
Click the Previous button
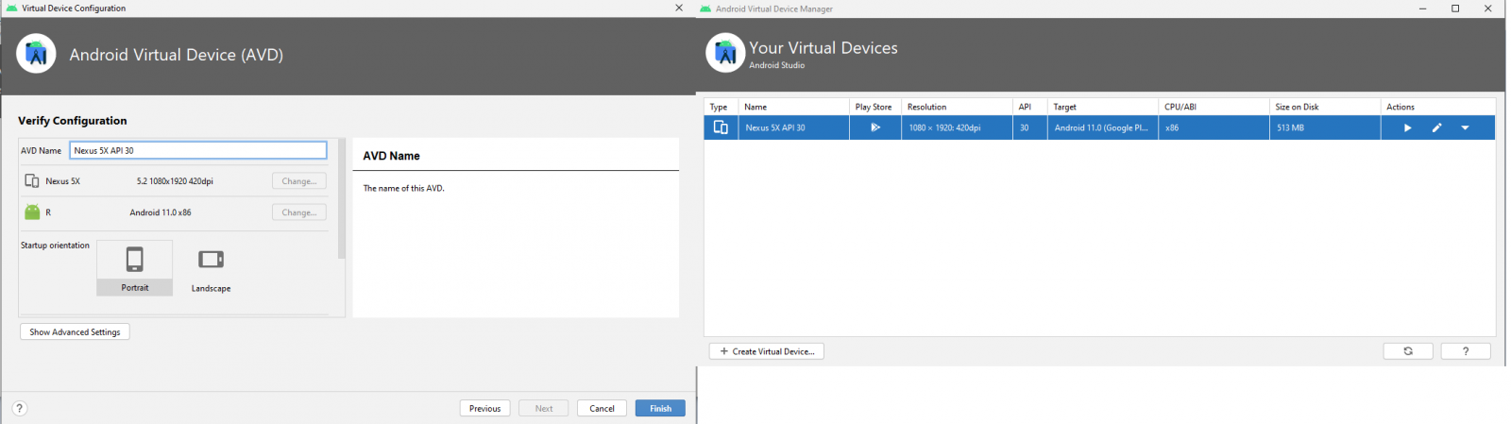coord(484,408)
